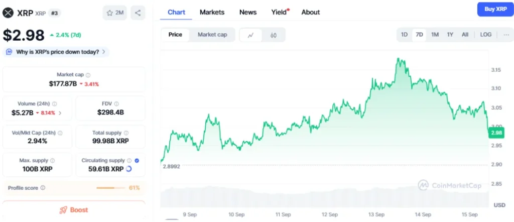Screen dimensions: 514x222
Task: Toggle the LOG scale option
Action: coord(486,35)
